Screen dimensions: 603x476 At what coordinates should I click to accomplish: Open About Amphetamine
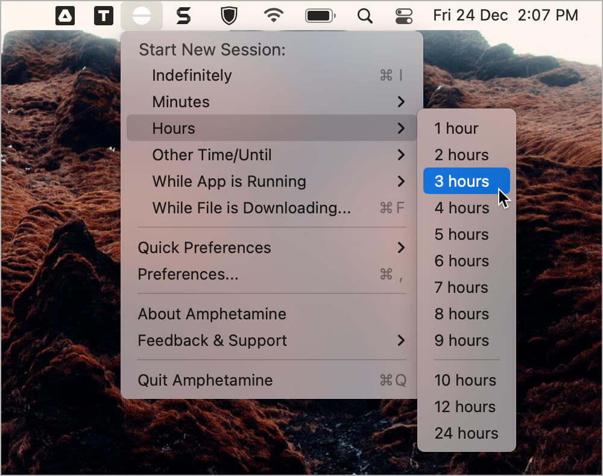(272, 314)
